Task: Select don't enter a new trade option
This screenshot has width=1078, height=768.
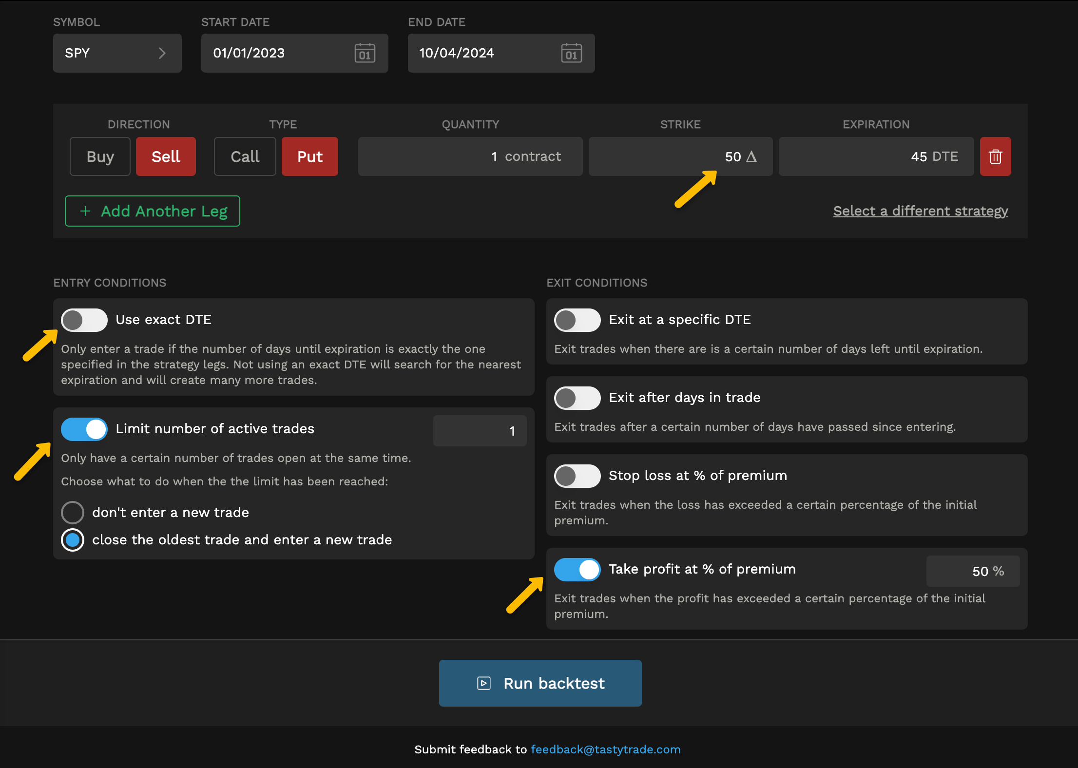Action: coord(73,513)
